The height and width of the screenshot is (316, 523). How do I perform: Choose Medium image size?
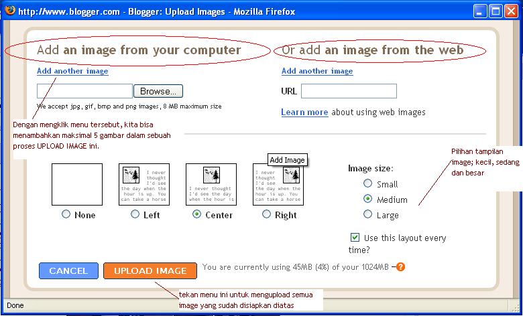[x=367, y=199]
